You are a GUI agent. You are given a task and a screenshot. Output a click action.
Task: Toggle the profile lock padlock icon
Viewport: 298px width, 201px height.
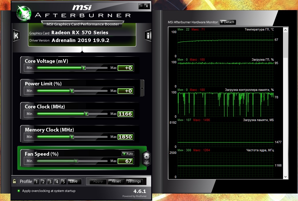click(14, 181)
